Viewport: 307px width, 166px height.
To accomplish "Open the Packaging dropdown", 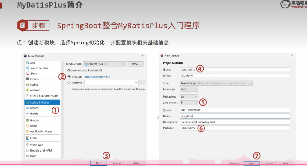I will pos(189,97).
